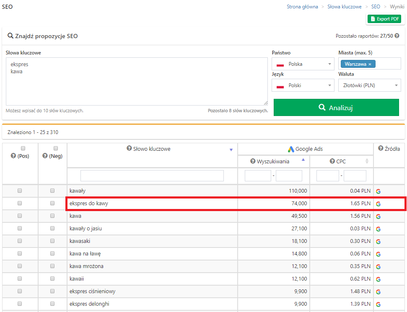Click the help icon beside remaining reports counter
This screenshot has width=407, height=312.
click(397, 36)
